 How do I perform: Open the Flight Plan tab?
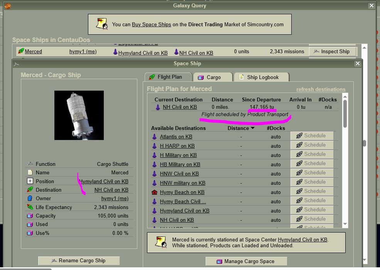[x=169, y=77]
